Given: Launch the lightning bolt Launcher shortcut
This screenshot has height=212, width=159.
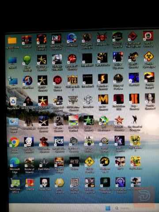Looking at the screenshot, I should pyautogui.click(x=103, y=79).
